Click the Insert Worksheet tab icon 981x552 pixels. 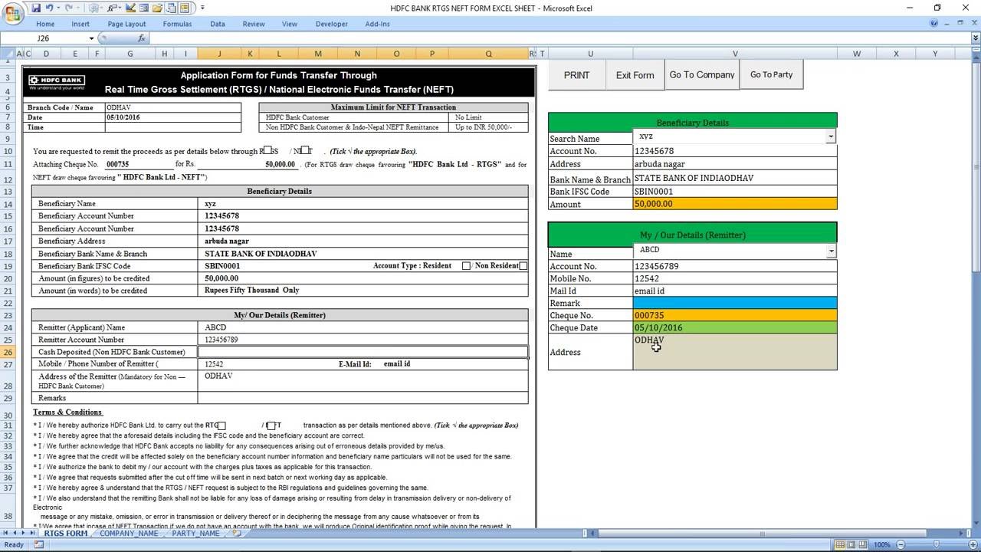(237, 534)
